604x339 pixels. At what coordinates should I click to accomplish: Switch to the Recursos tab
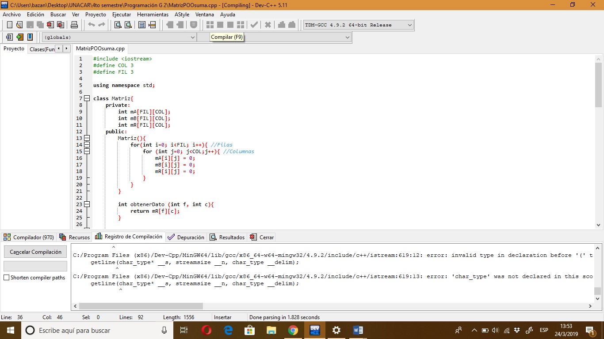pyautogui.click(x=75, y=237)
